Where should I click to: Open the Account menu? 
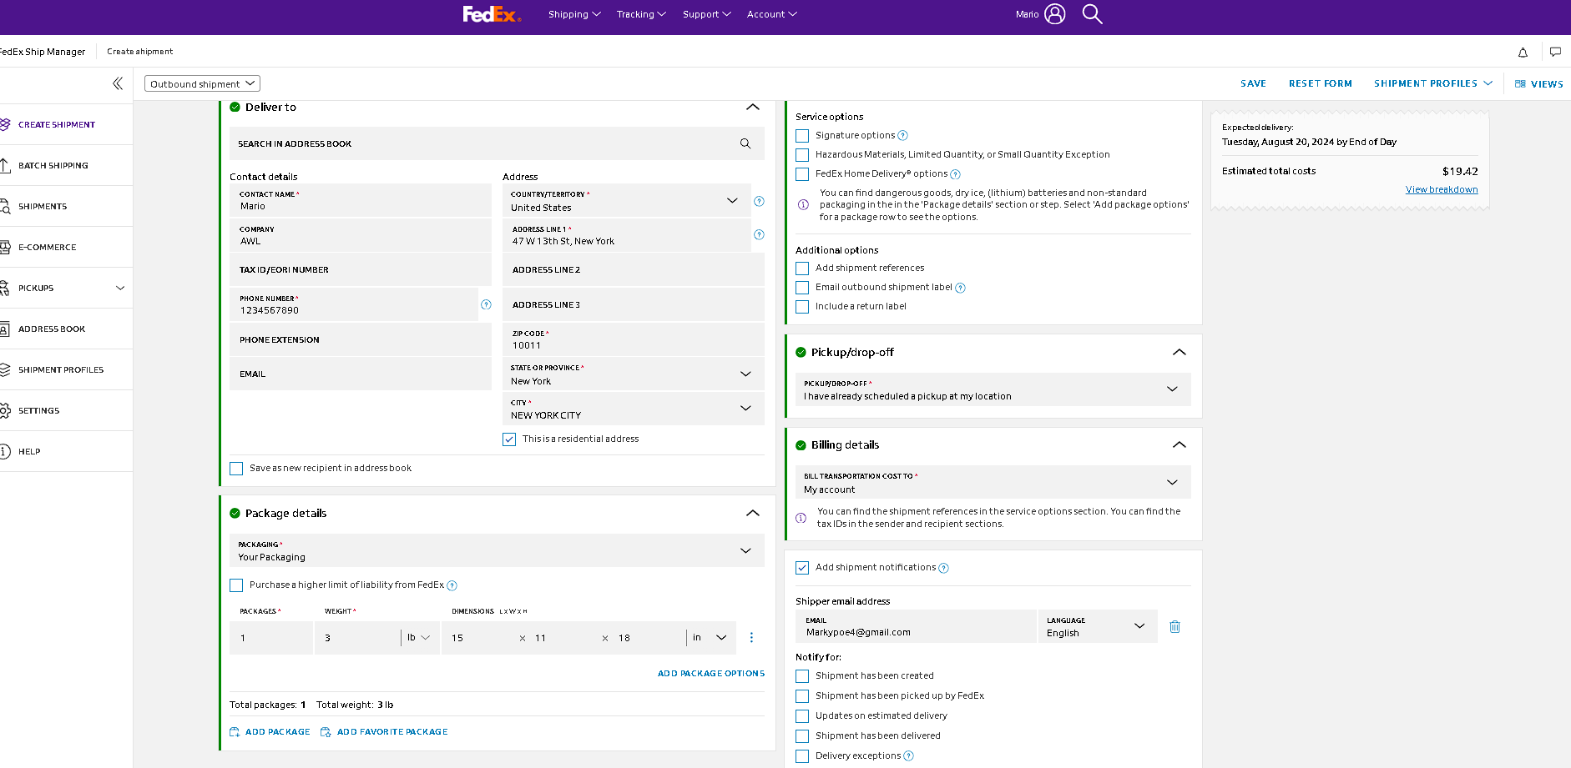point(772,14)
